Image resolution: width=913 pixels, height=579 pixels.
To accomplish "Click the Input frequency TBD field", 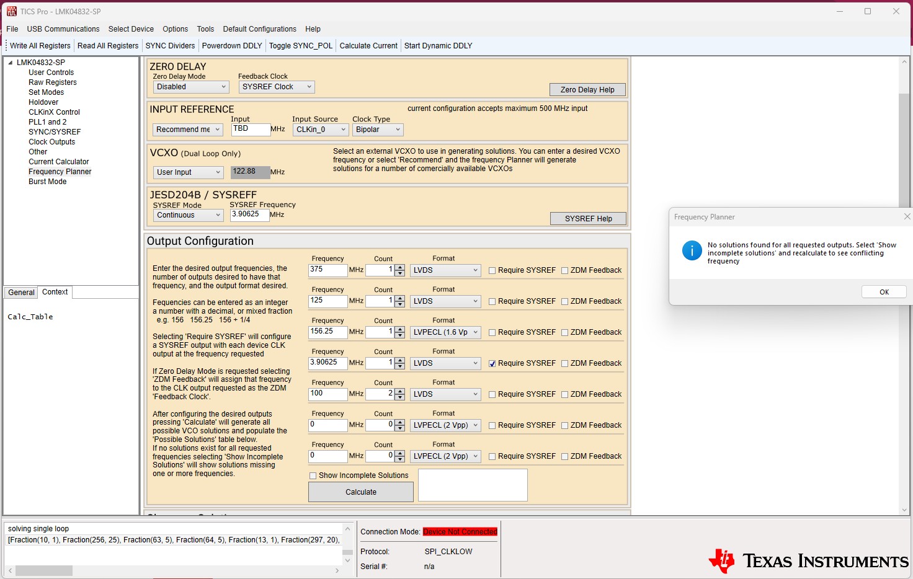I will (251, 129).
